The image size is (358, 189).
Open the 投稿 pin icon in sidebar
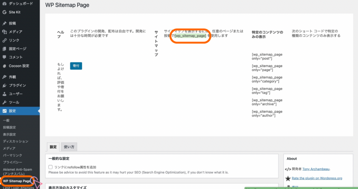tap(4, 23)
